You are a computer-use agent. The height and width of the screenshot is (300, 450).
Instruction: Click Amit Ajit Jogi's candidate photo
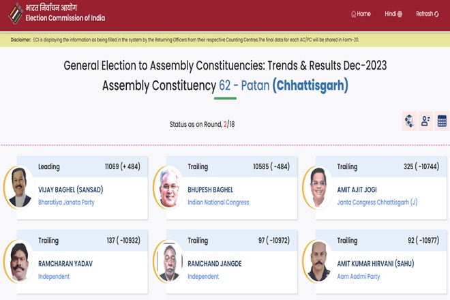click(318, 187)
